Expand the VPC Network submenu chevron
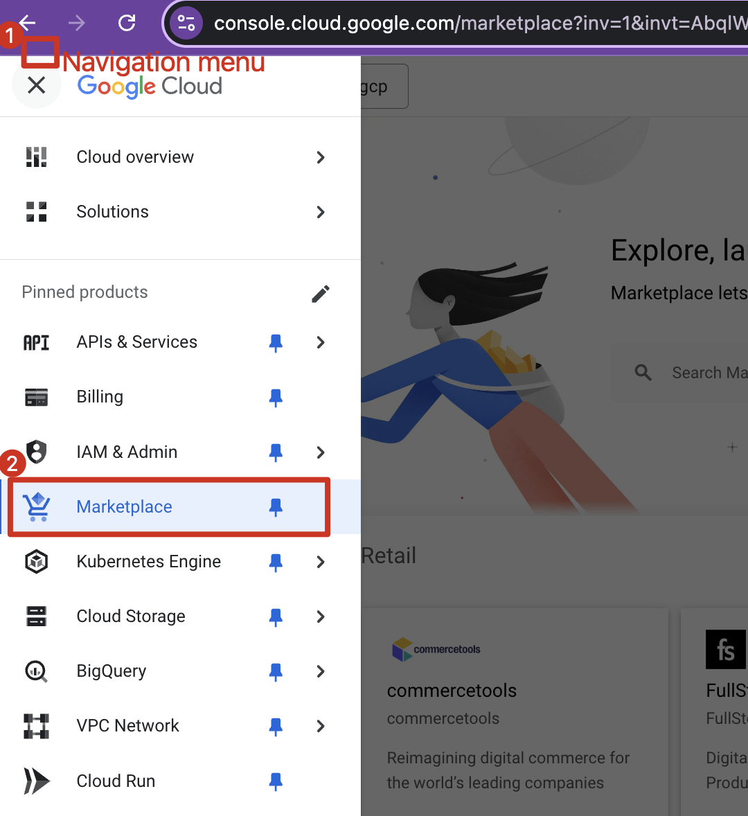 pyautogui.click(x=320, y=726)
